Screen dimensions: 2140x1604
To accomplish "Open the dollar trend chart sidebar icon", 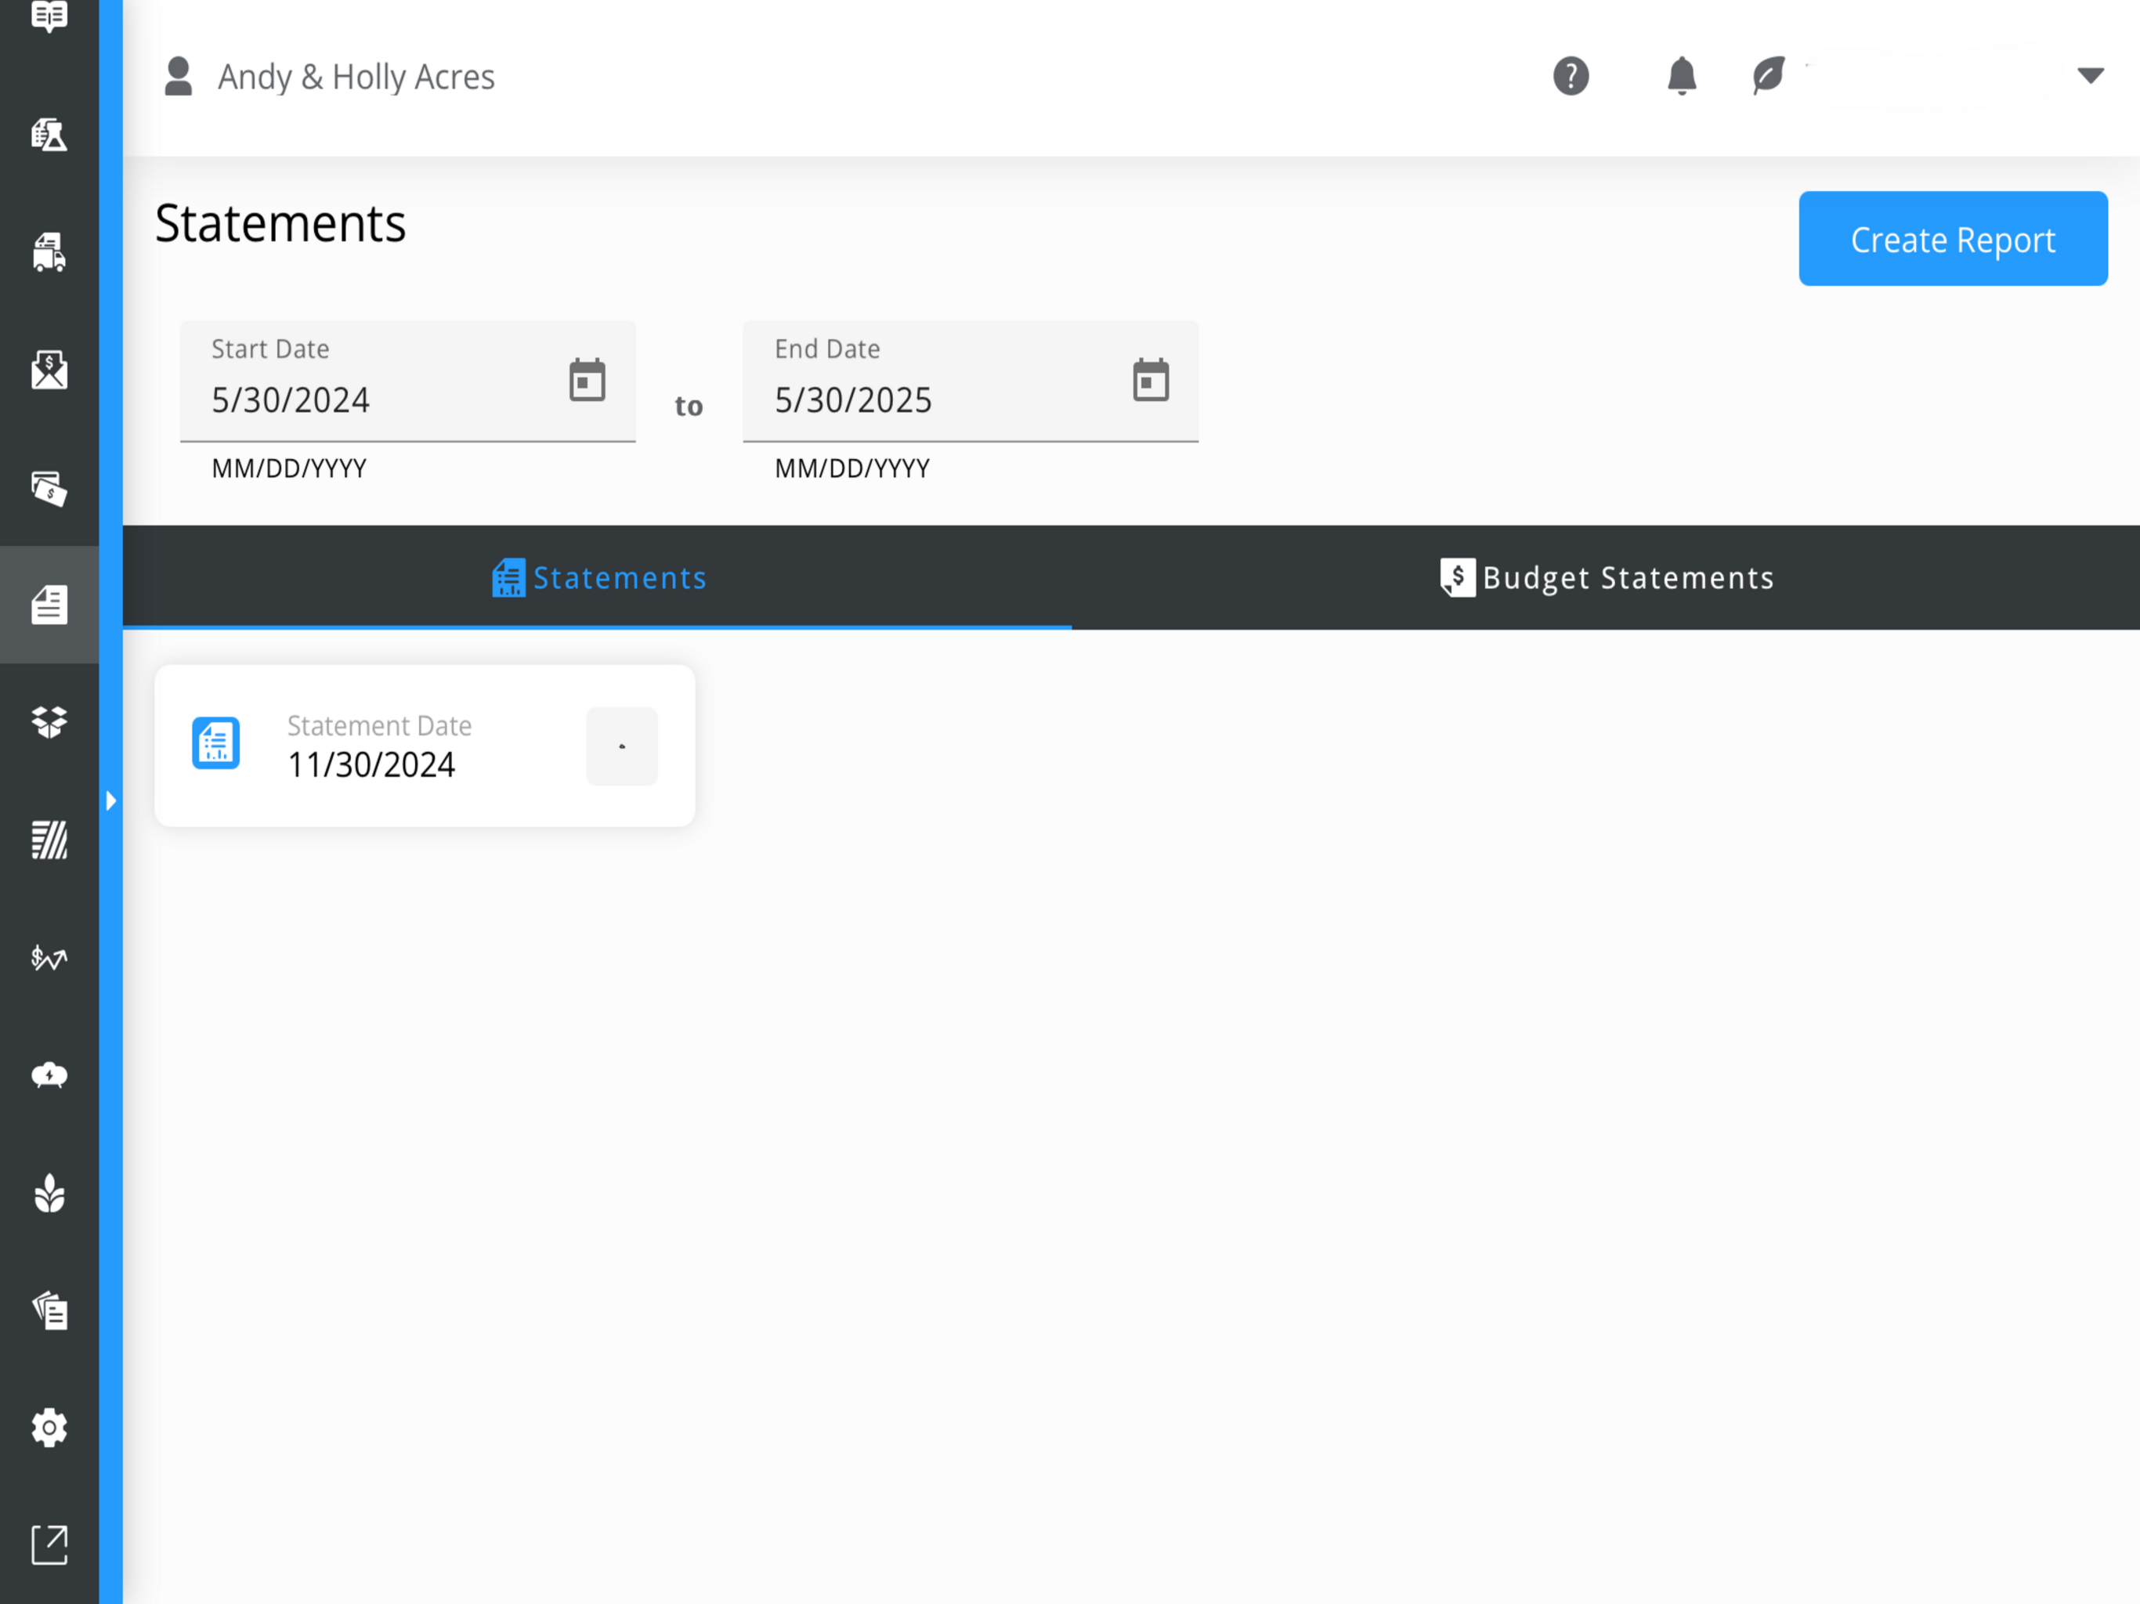I will (x=49, y=958).
